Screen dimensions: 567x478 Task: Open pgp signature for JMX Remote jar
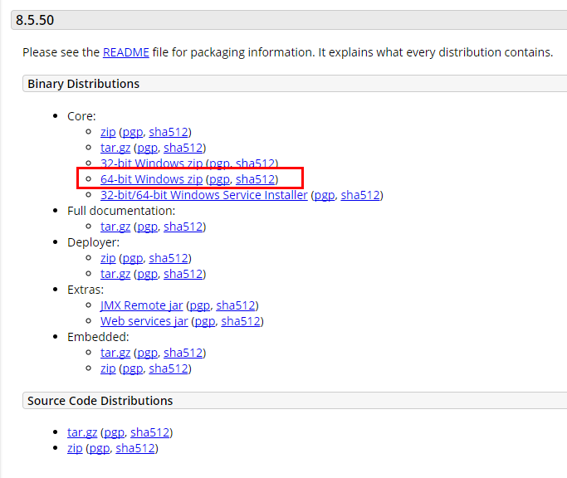pyautogui.click(x=199, y=305)
